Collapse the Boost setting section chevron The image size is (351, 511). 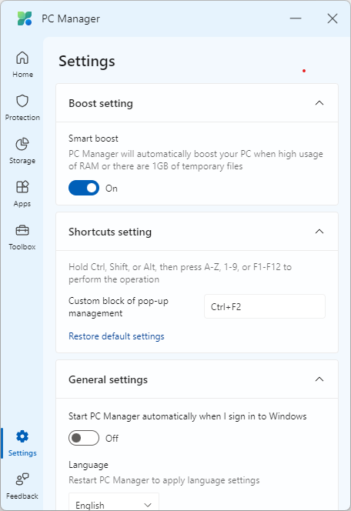pos(319,103)
